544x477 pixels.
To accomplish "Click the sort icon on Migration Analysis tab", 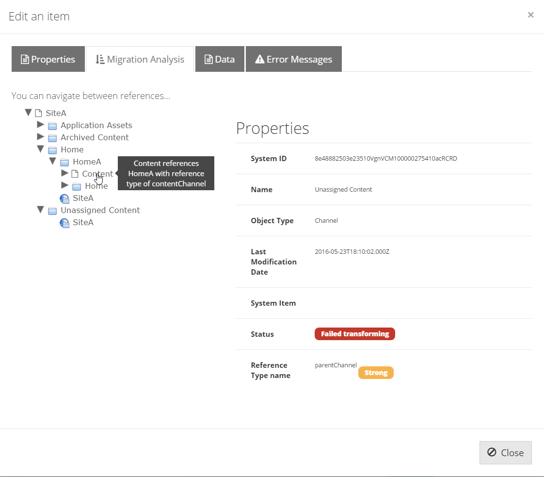I will point(100,59).
